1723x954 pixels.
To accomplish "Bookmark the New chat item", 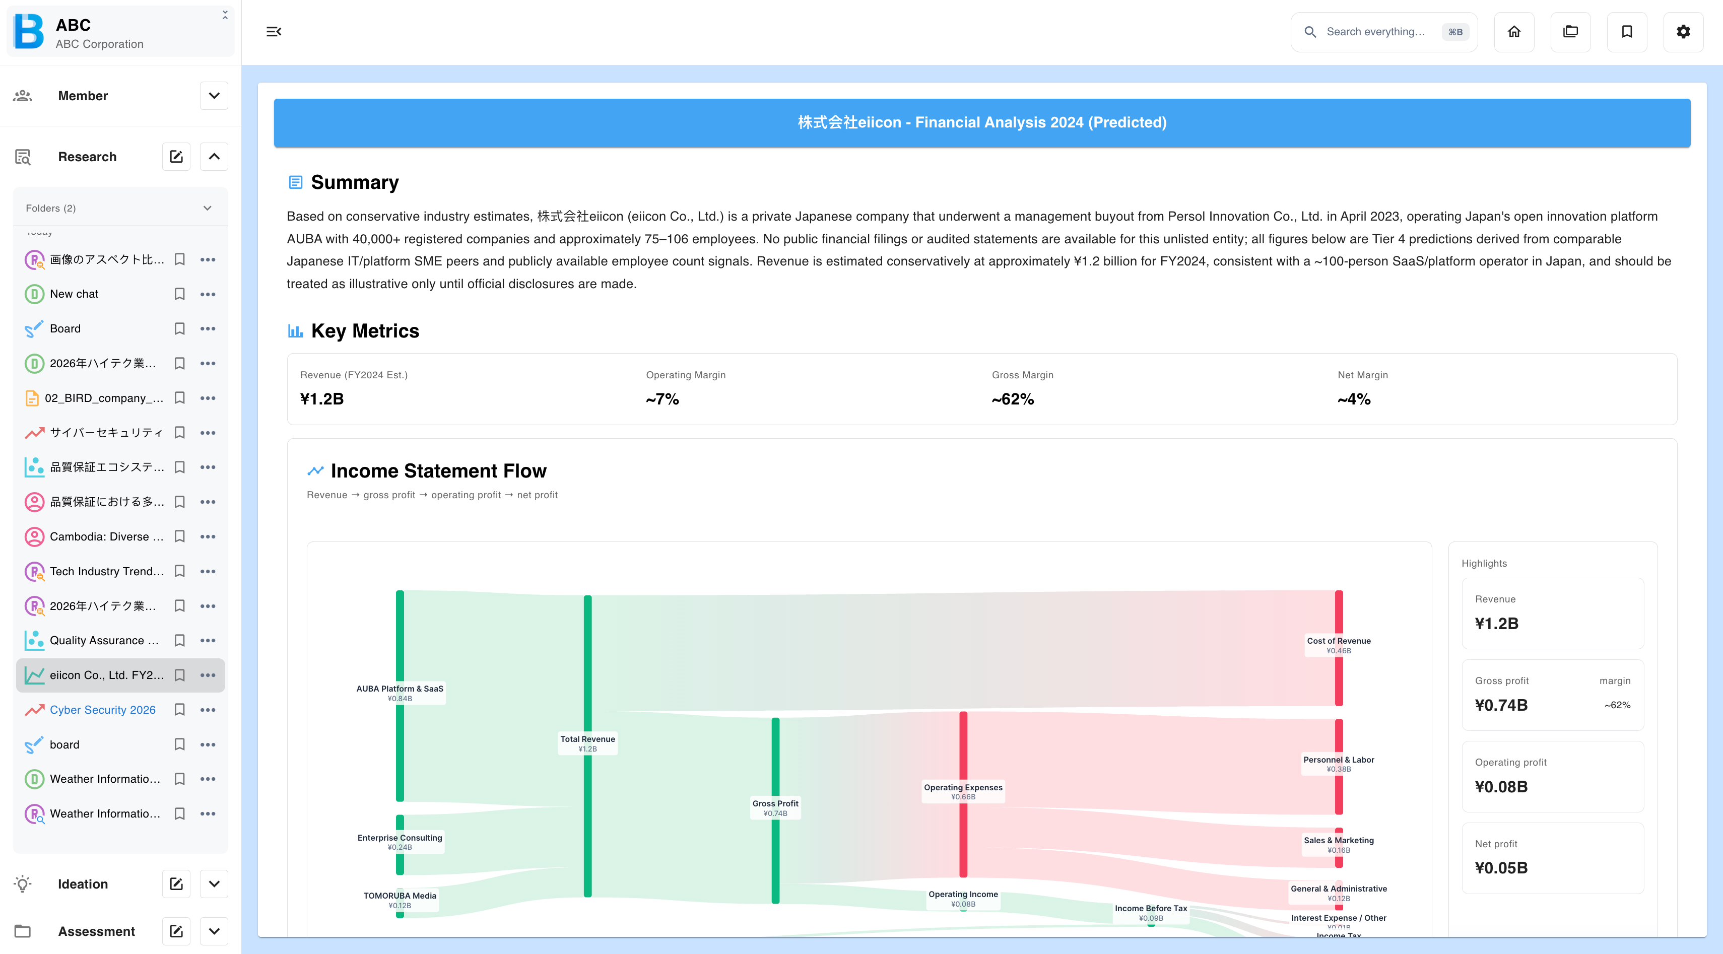I will coord(179,294).
